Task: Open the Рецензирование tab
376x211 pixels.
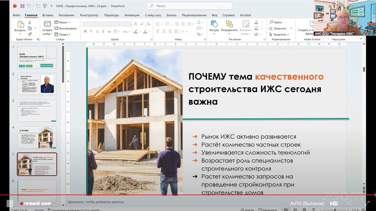Action: [x=194, y=15]
